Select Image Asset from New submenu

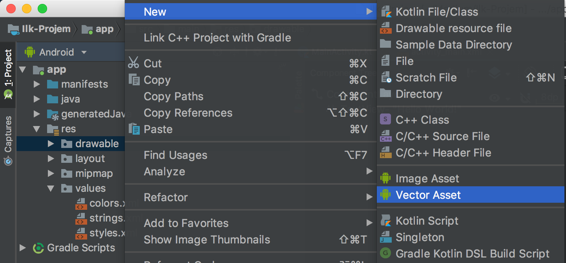tap(471, 178)
